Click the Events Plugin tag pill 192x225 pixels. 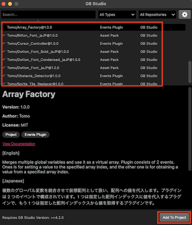point(35,135)
